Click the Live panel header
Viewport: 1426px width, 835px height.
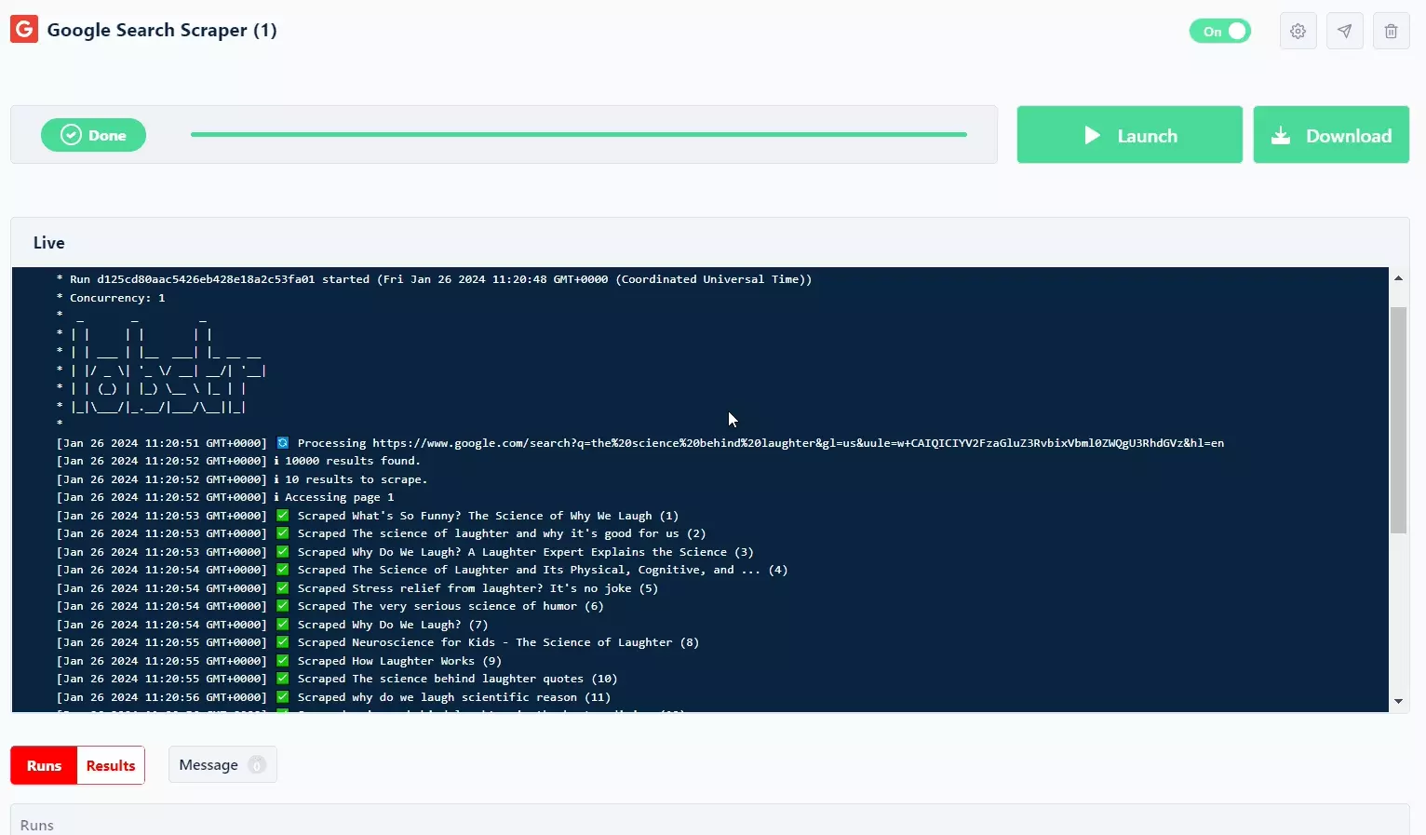[x=48, y=242]
